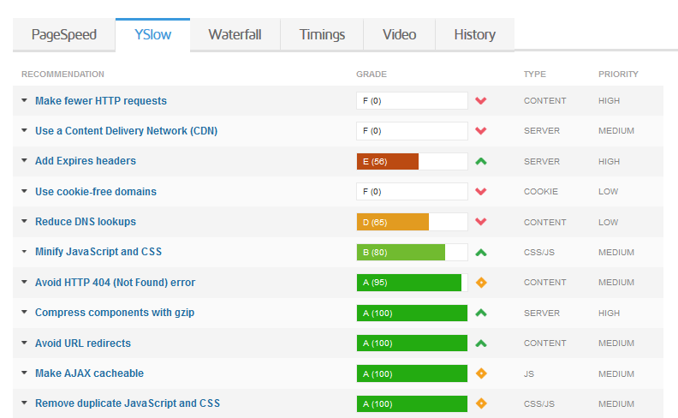Click green up arrow for Add Expires headers
Viewport: 678px width, 418px height.
tap(481, 161)
